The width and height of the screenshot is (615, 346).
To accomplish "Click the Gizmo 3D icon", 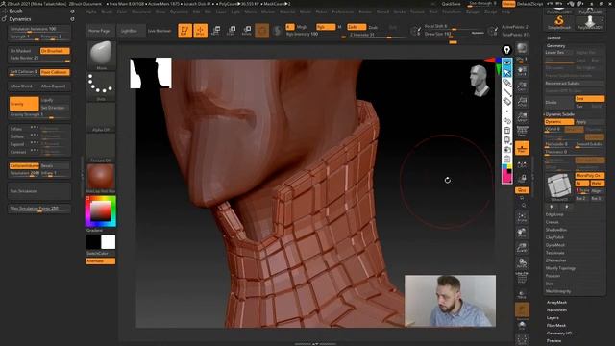I will tap(262, 31).
